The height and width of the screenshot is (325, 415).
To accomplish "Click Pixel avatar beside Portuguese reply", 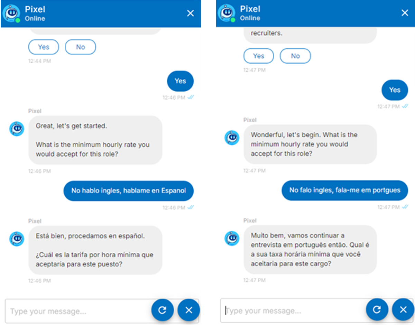I will [232, 239].
